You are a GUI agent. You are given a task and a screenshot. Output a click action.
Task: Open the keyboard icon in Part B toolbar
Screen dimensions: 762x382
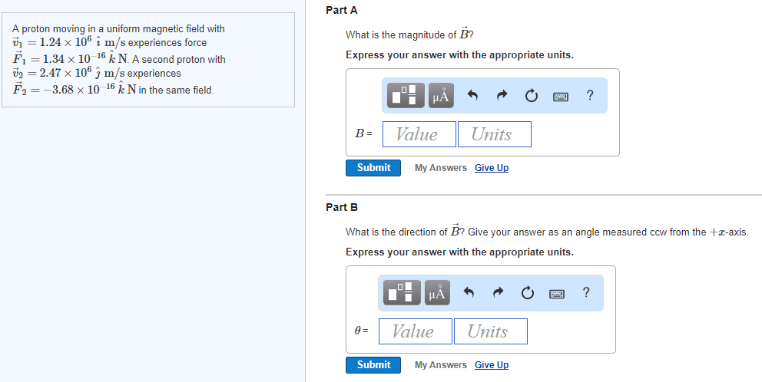click(557, 293)
